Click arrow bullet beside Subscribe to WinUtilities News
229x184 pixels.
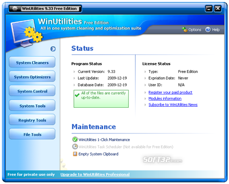tap(145, 105)
